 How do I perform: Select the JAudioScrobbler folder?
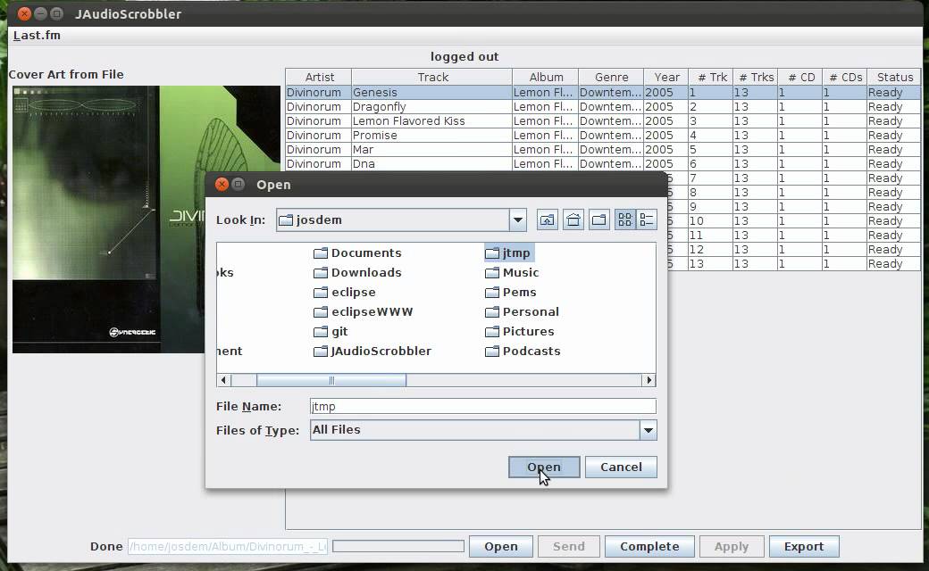[372, 351]
